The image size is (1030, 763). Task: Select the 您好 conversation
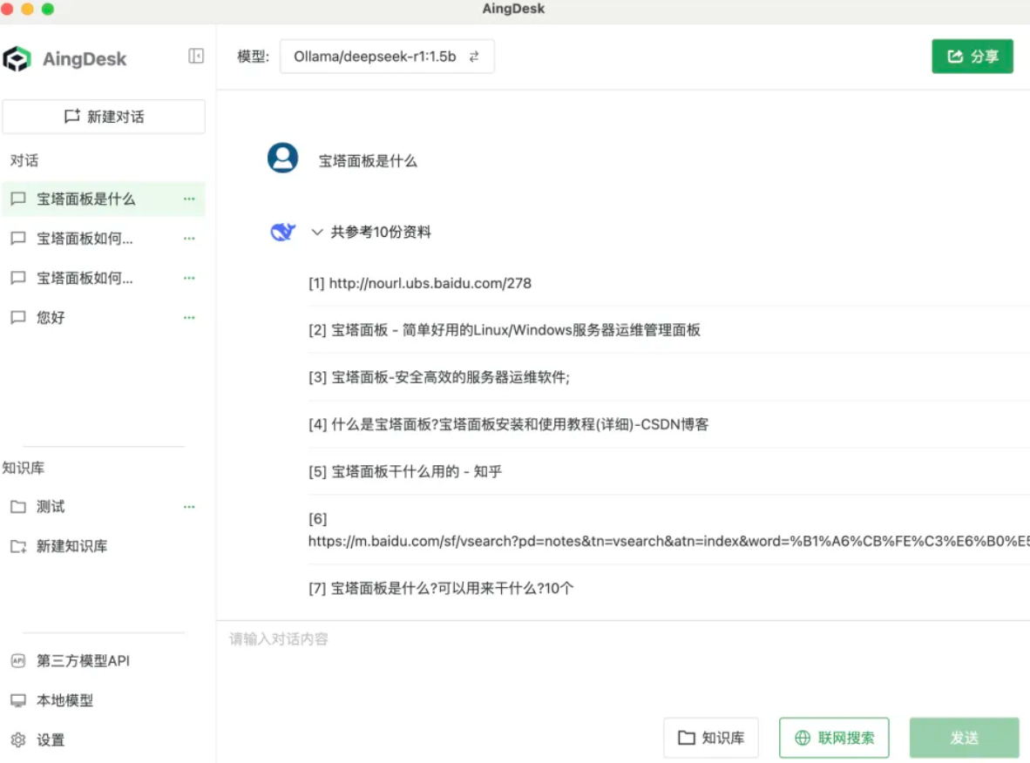pyautogui.click(x=104, y=318)
